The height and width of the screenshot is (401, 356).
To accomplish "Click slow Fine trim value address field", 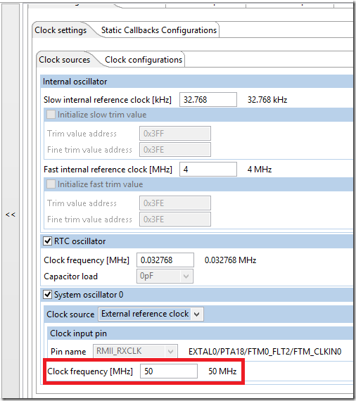I will click(175, 149).
